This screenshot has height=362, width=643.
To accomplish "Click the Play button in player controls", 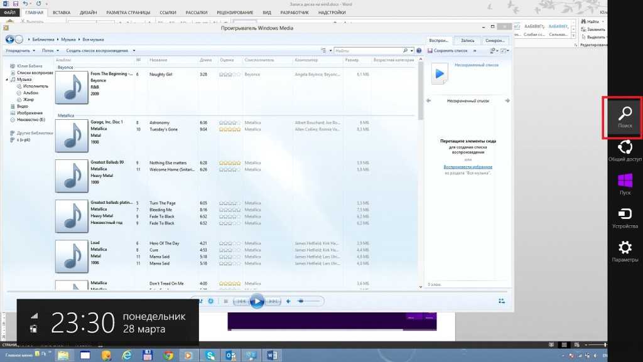I will click(257, 301).
